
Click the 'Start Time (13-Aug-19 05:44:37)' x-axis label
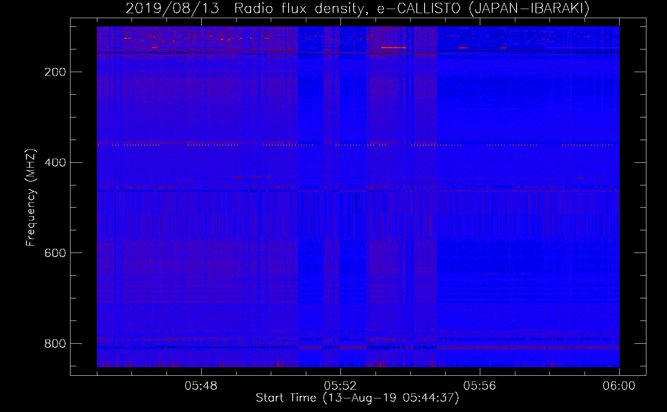(357, 398)
